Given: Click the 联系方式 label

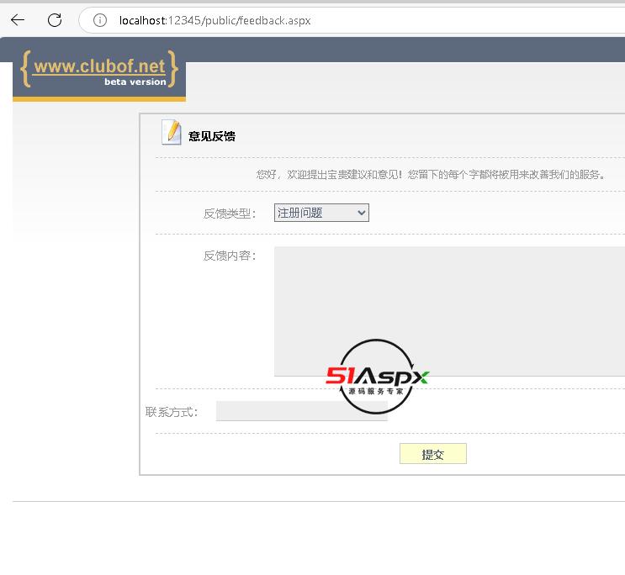Looking at the screenshot, I should click(x=171, y=412).
